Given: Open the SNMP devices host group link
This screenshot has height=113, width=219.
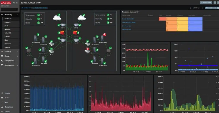Looking at the screenshot, I should point(126,30).
